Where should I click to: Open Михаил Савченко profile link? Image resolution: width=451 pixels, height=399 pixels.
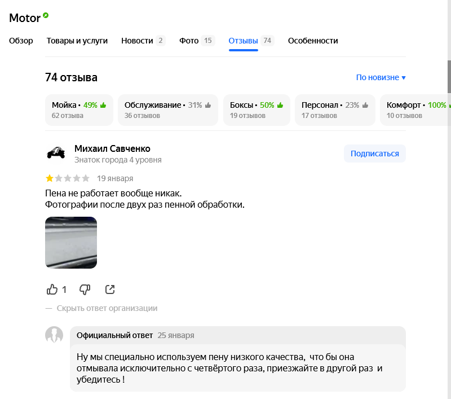[112, 149]
